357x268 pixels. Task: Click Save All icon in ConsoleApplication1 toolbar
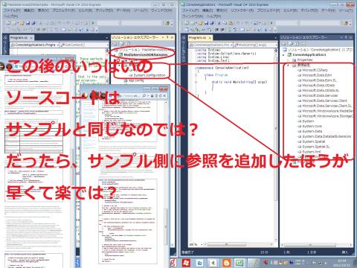tap(212, 23)
